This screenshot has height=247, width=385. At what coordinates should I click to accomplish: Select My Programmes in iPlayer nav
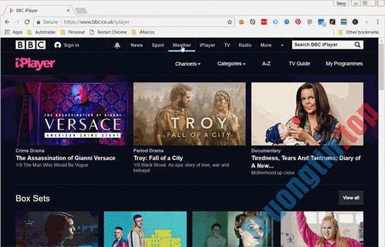pyautogui.click(x=344, y=63)
